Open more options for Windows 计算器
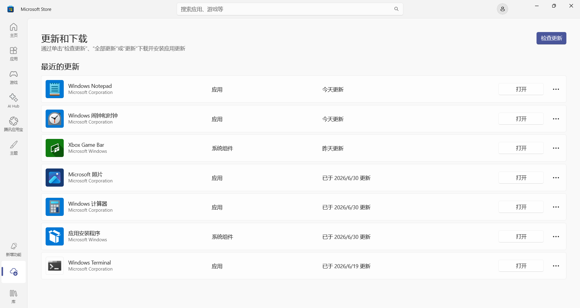The height and width of the screenshot is (308, 580). [556, 207]
